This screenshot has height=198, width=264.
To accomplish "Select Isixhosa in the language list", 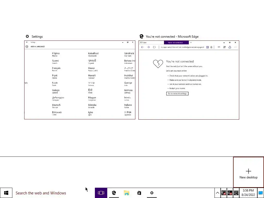I will [x=128, y=91].
